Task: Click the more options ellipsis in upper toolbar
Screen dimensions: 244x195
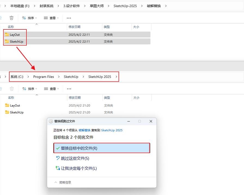Action: point(69,18)
